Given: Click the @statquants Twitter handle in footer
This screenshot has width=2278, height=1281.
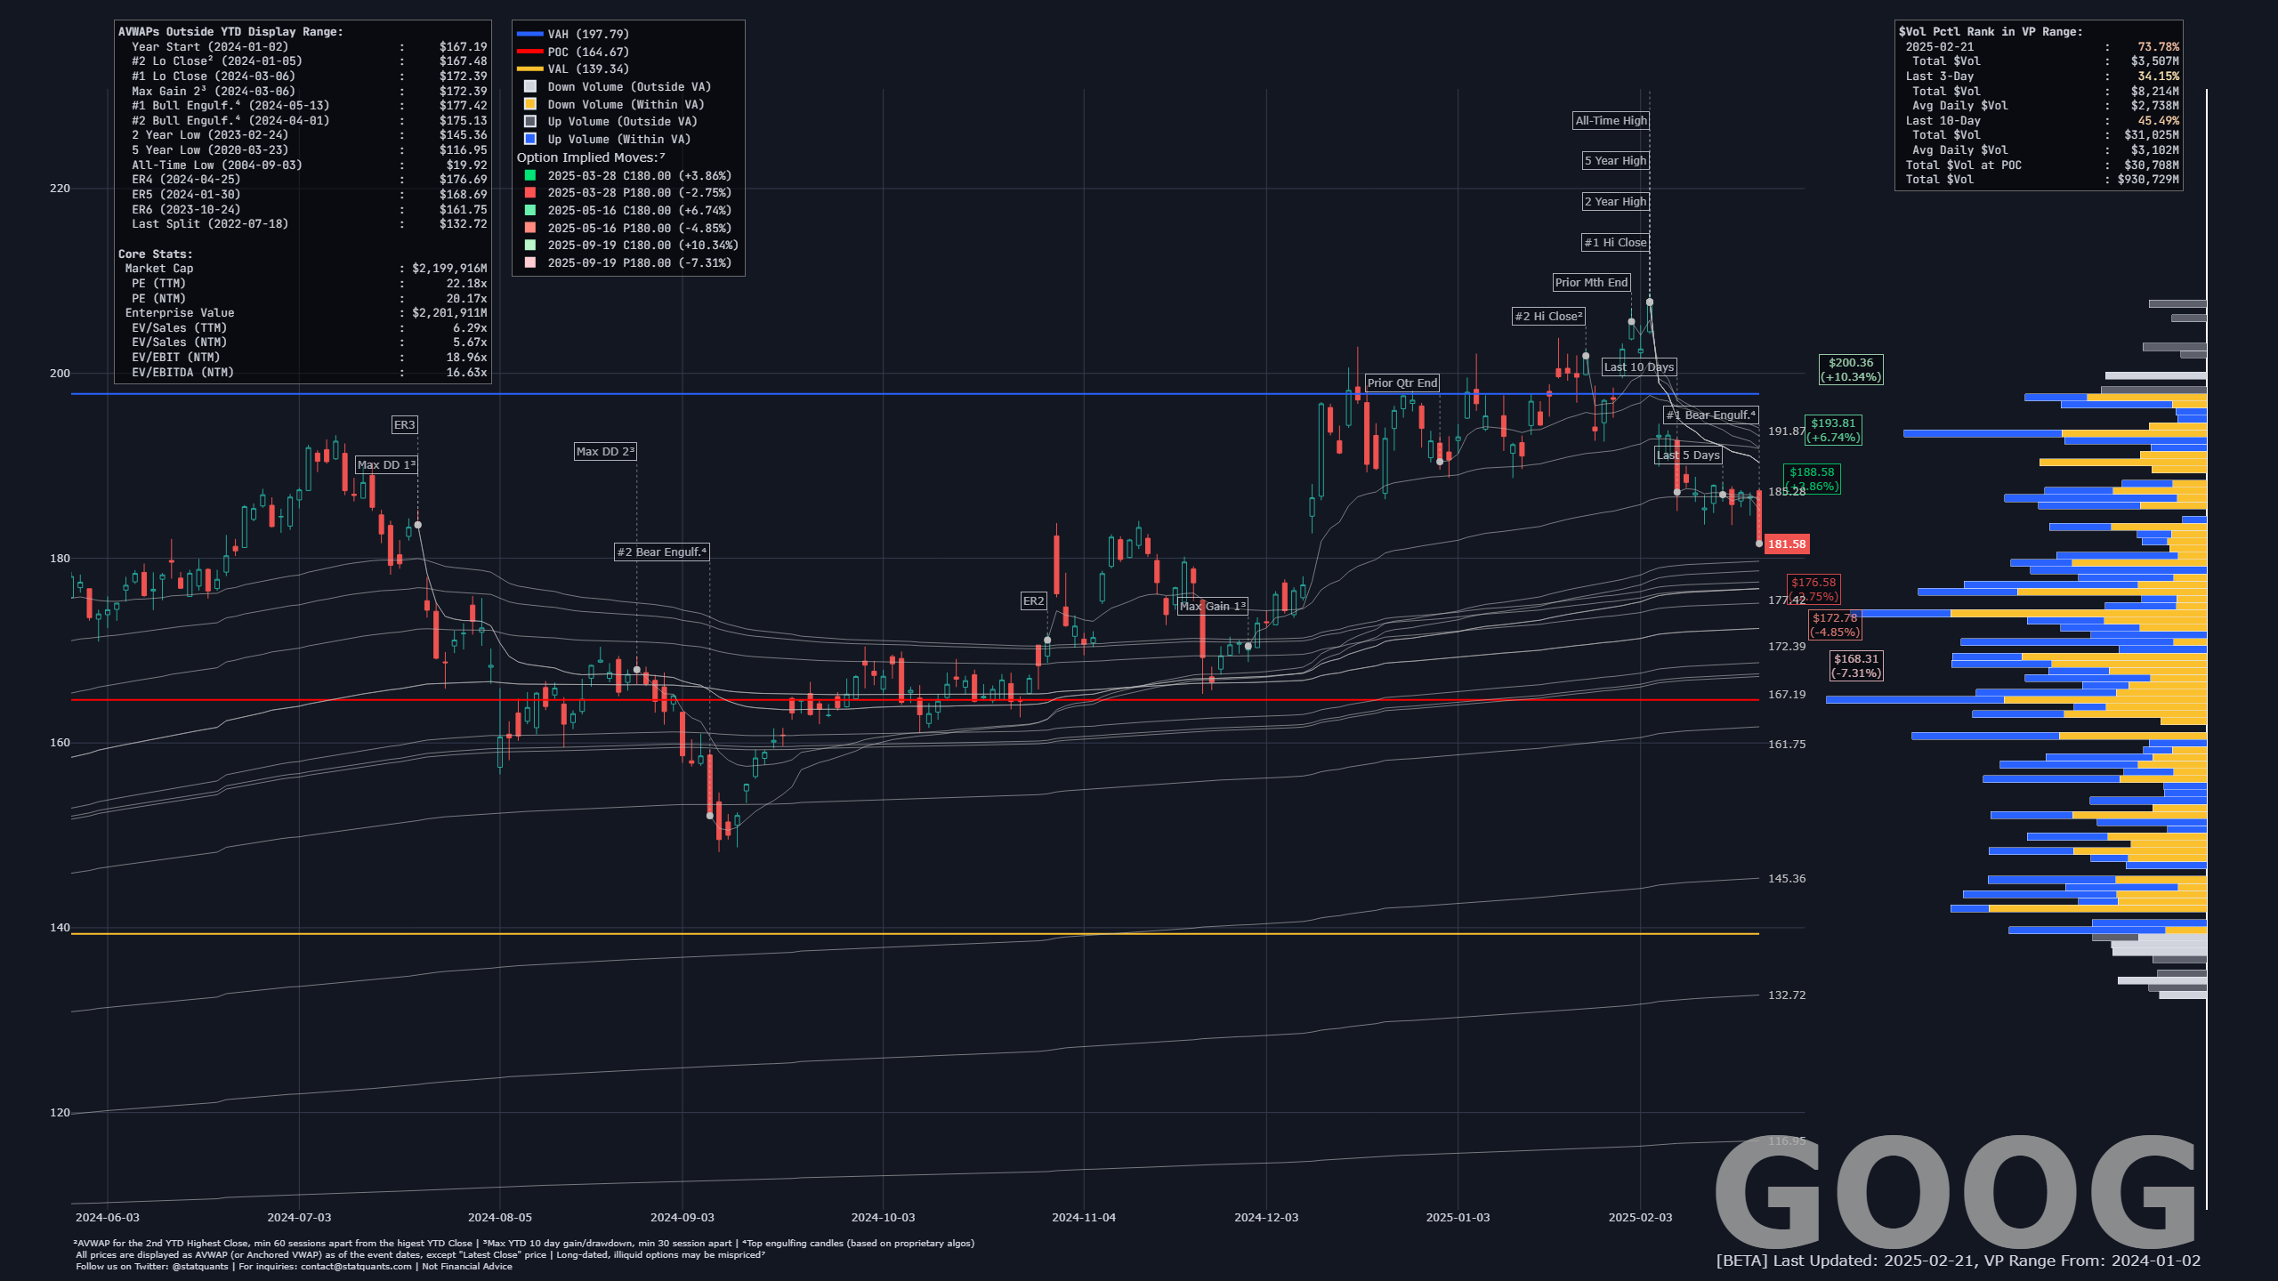Looking at the screenshot, I should [x=200, y=1267].
